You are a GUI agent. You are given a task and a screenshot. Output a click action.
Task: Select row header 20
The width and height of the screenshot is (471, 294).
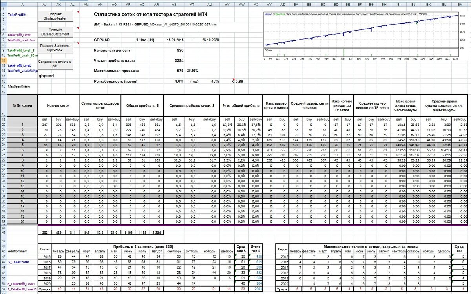click(x=3, y=124)
